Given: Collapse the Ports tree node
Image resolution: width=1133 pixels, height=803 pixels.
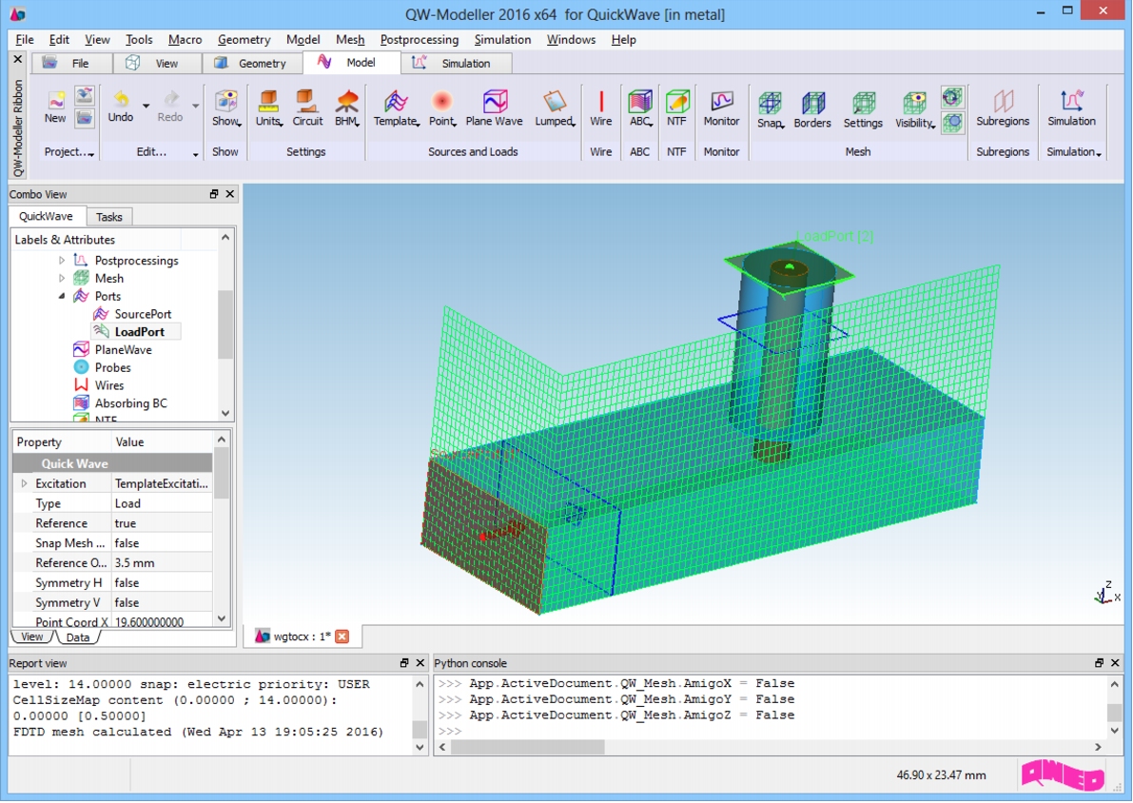Looking at the screenshot, I should [62, 296].
